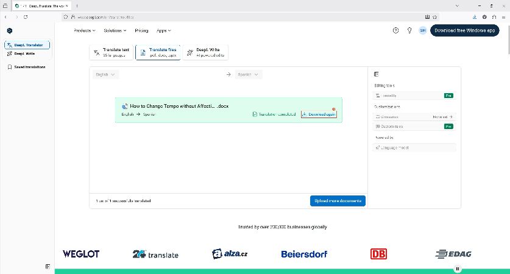Click the arrow between source and target languages
Screen dimensions: 510x274
[x=228, y=74]
